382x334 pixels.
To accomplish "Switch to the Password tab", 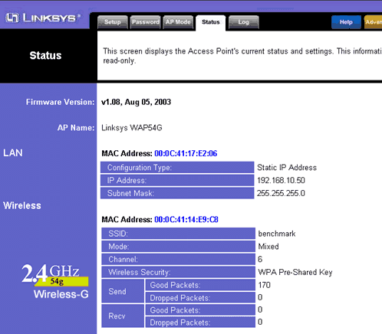I will tap(145, 22).
